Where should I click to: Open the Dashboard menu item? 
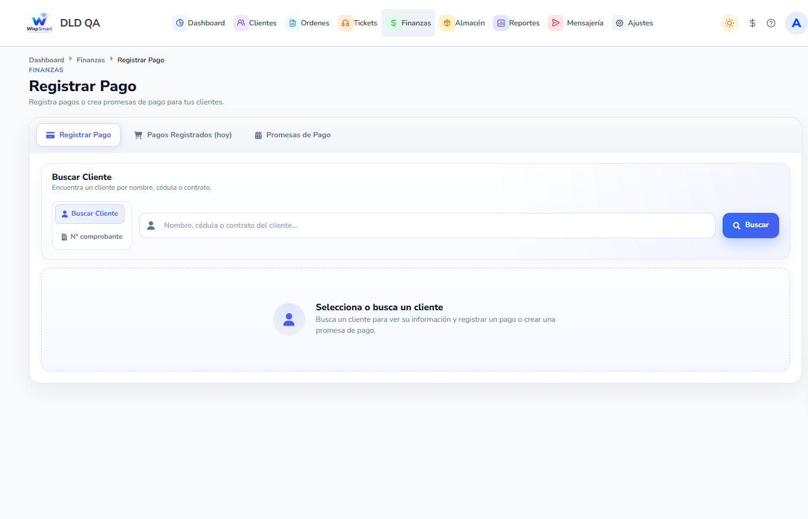pyautogui.click(x=199, y=23)
